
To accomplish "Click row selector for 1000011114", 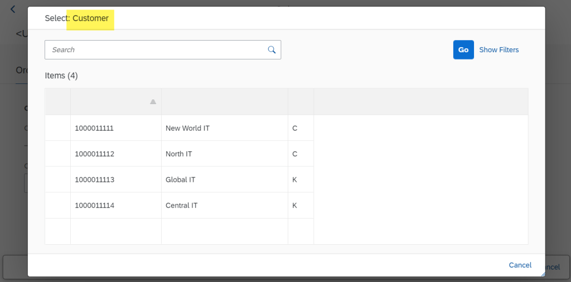I will pos(57,205).
